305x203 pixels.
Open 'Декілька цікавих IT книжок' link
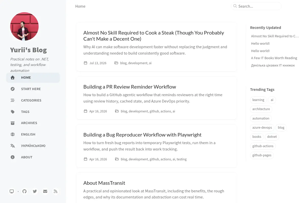[273, 65]
